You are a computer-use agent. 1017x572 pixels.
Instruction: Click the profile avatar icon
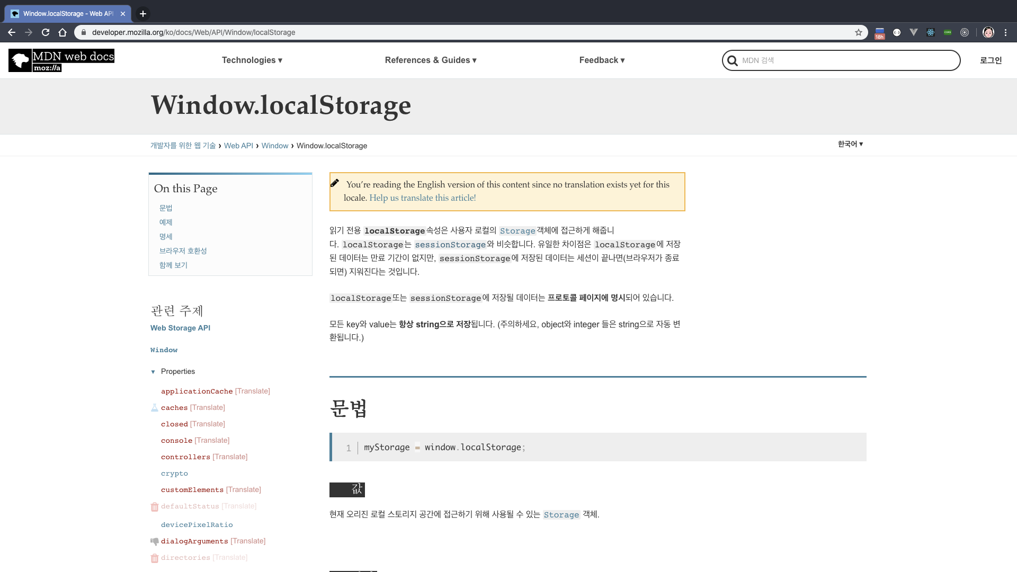(x=988, y=32)
